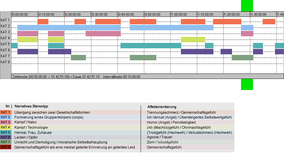The height and width of the screenshot is (159, 284).
Task: Click the 'Affektorientierung' column header
Action: (162, 107)
